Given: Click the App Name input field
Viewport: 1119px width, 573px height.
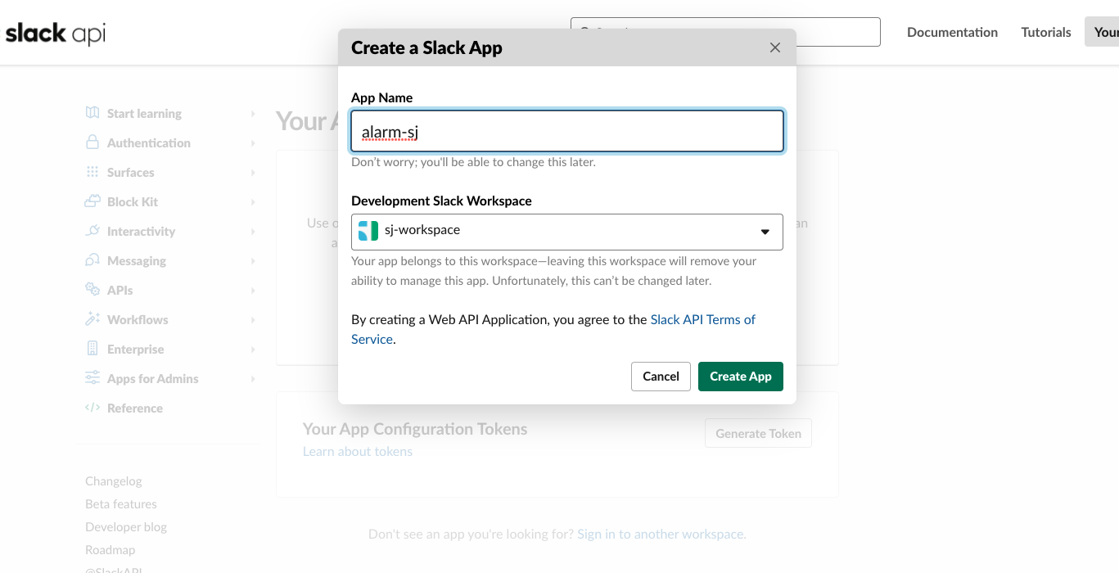Looking at the screenshot, I should tap(567, 131).
